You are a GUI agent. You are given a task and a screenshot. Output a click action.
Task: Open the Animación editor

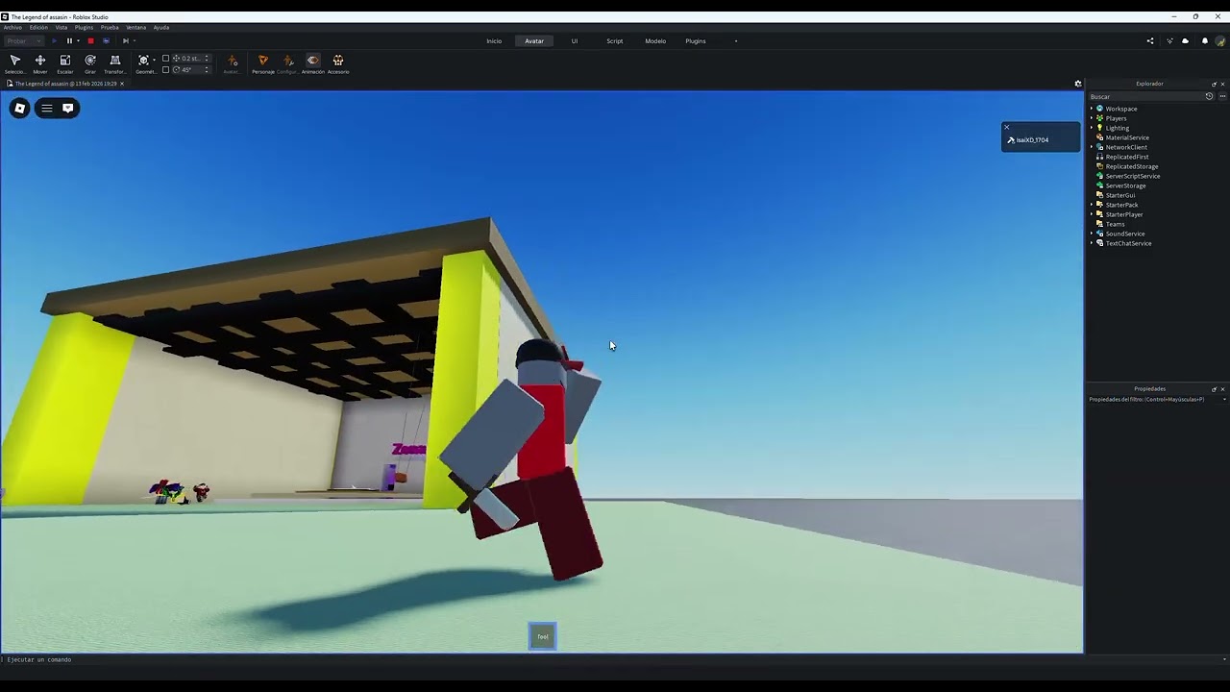tap(313, 63)
